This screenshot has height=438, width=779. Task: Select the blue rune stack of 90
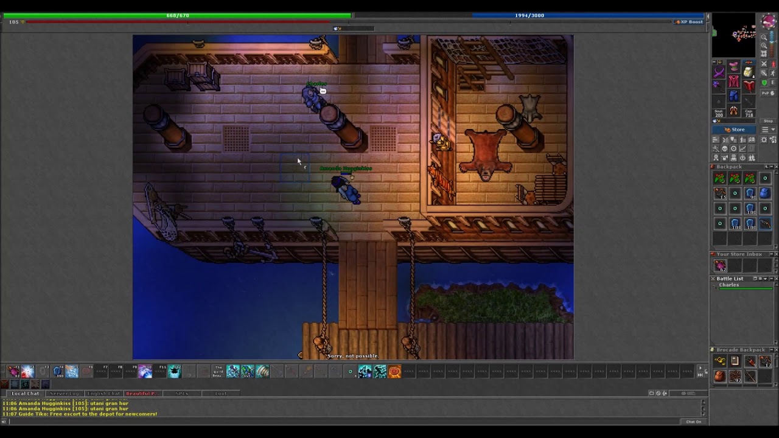(x=750, y=193)
